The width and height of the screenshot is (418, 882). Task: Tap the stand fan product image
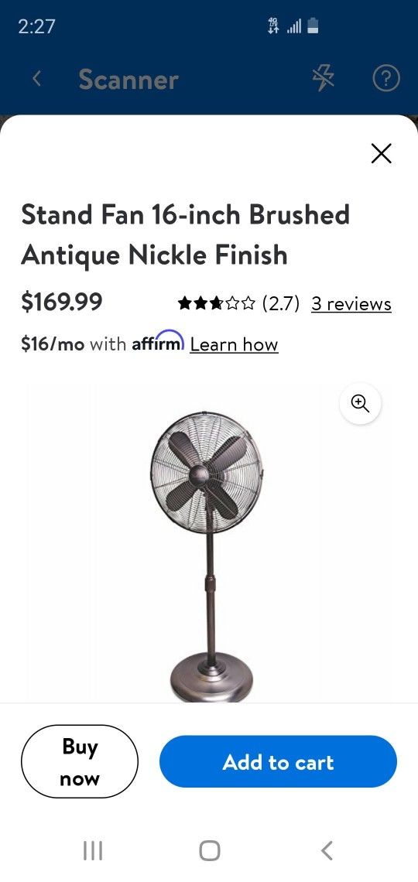[x=207, y=557]
